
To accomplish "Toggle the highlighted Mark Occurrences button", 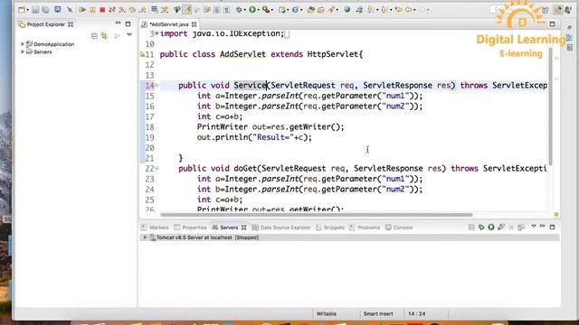I will (187, 10).
